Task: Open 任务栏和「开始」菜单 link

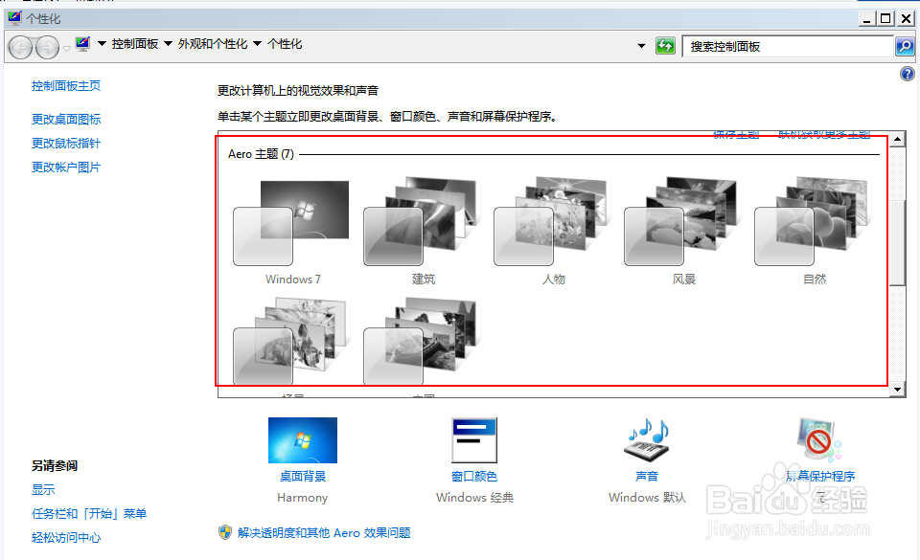Action: [x=88, y=514]
